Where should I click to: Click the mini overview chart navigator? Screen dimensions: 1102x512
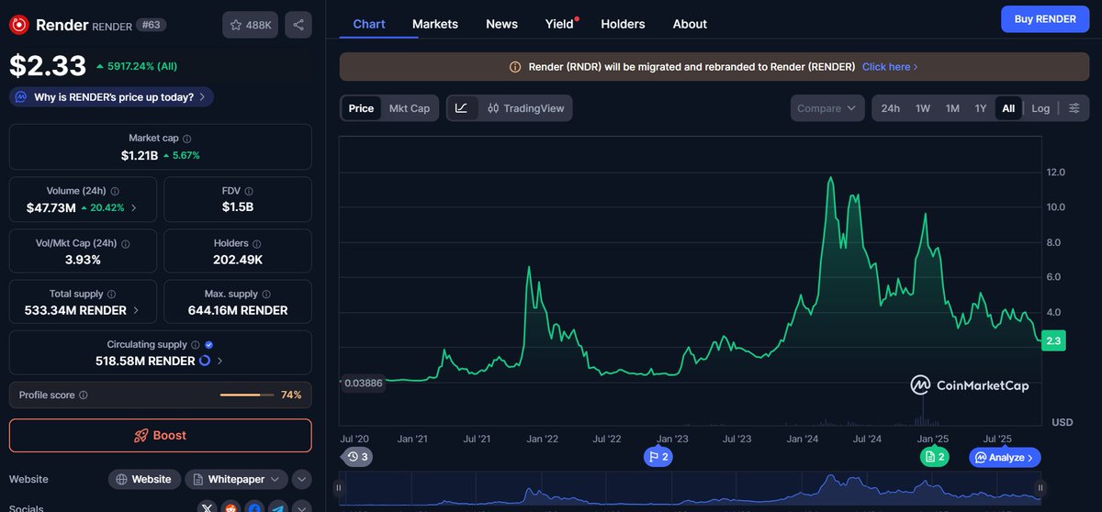click(x=690, y=488)
